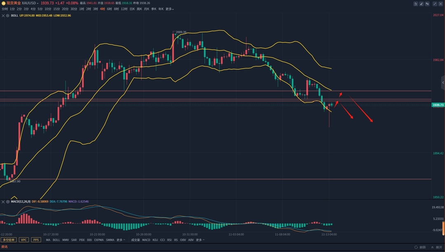
Task: Click the candlestick chart style icon
Action: 427,4
